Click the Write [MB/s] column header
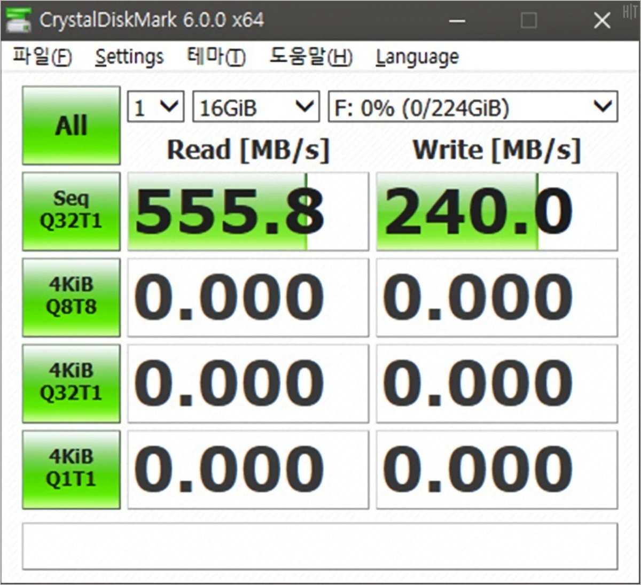Screen dimensions: 641x585 497,150
